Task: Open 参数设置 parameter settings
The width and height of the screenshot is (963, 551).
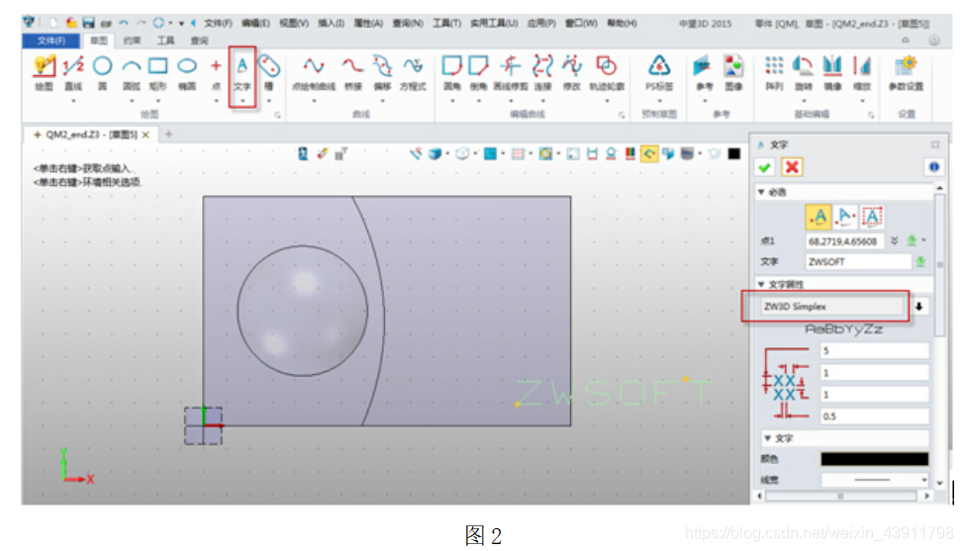Action: (906, 72)
